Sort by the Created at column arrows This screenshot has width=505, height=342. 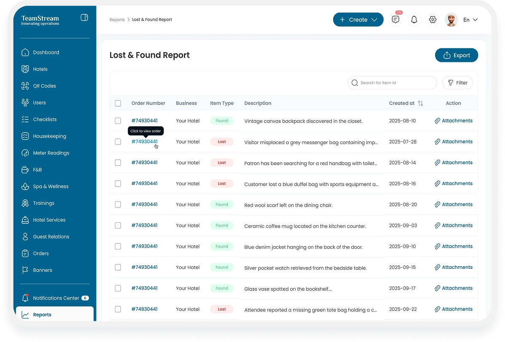pyautogui.click(x=420, y=103)
